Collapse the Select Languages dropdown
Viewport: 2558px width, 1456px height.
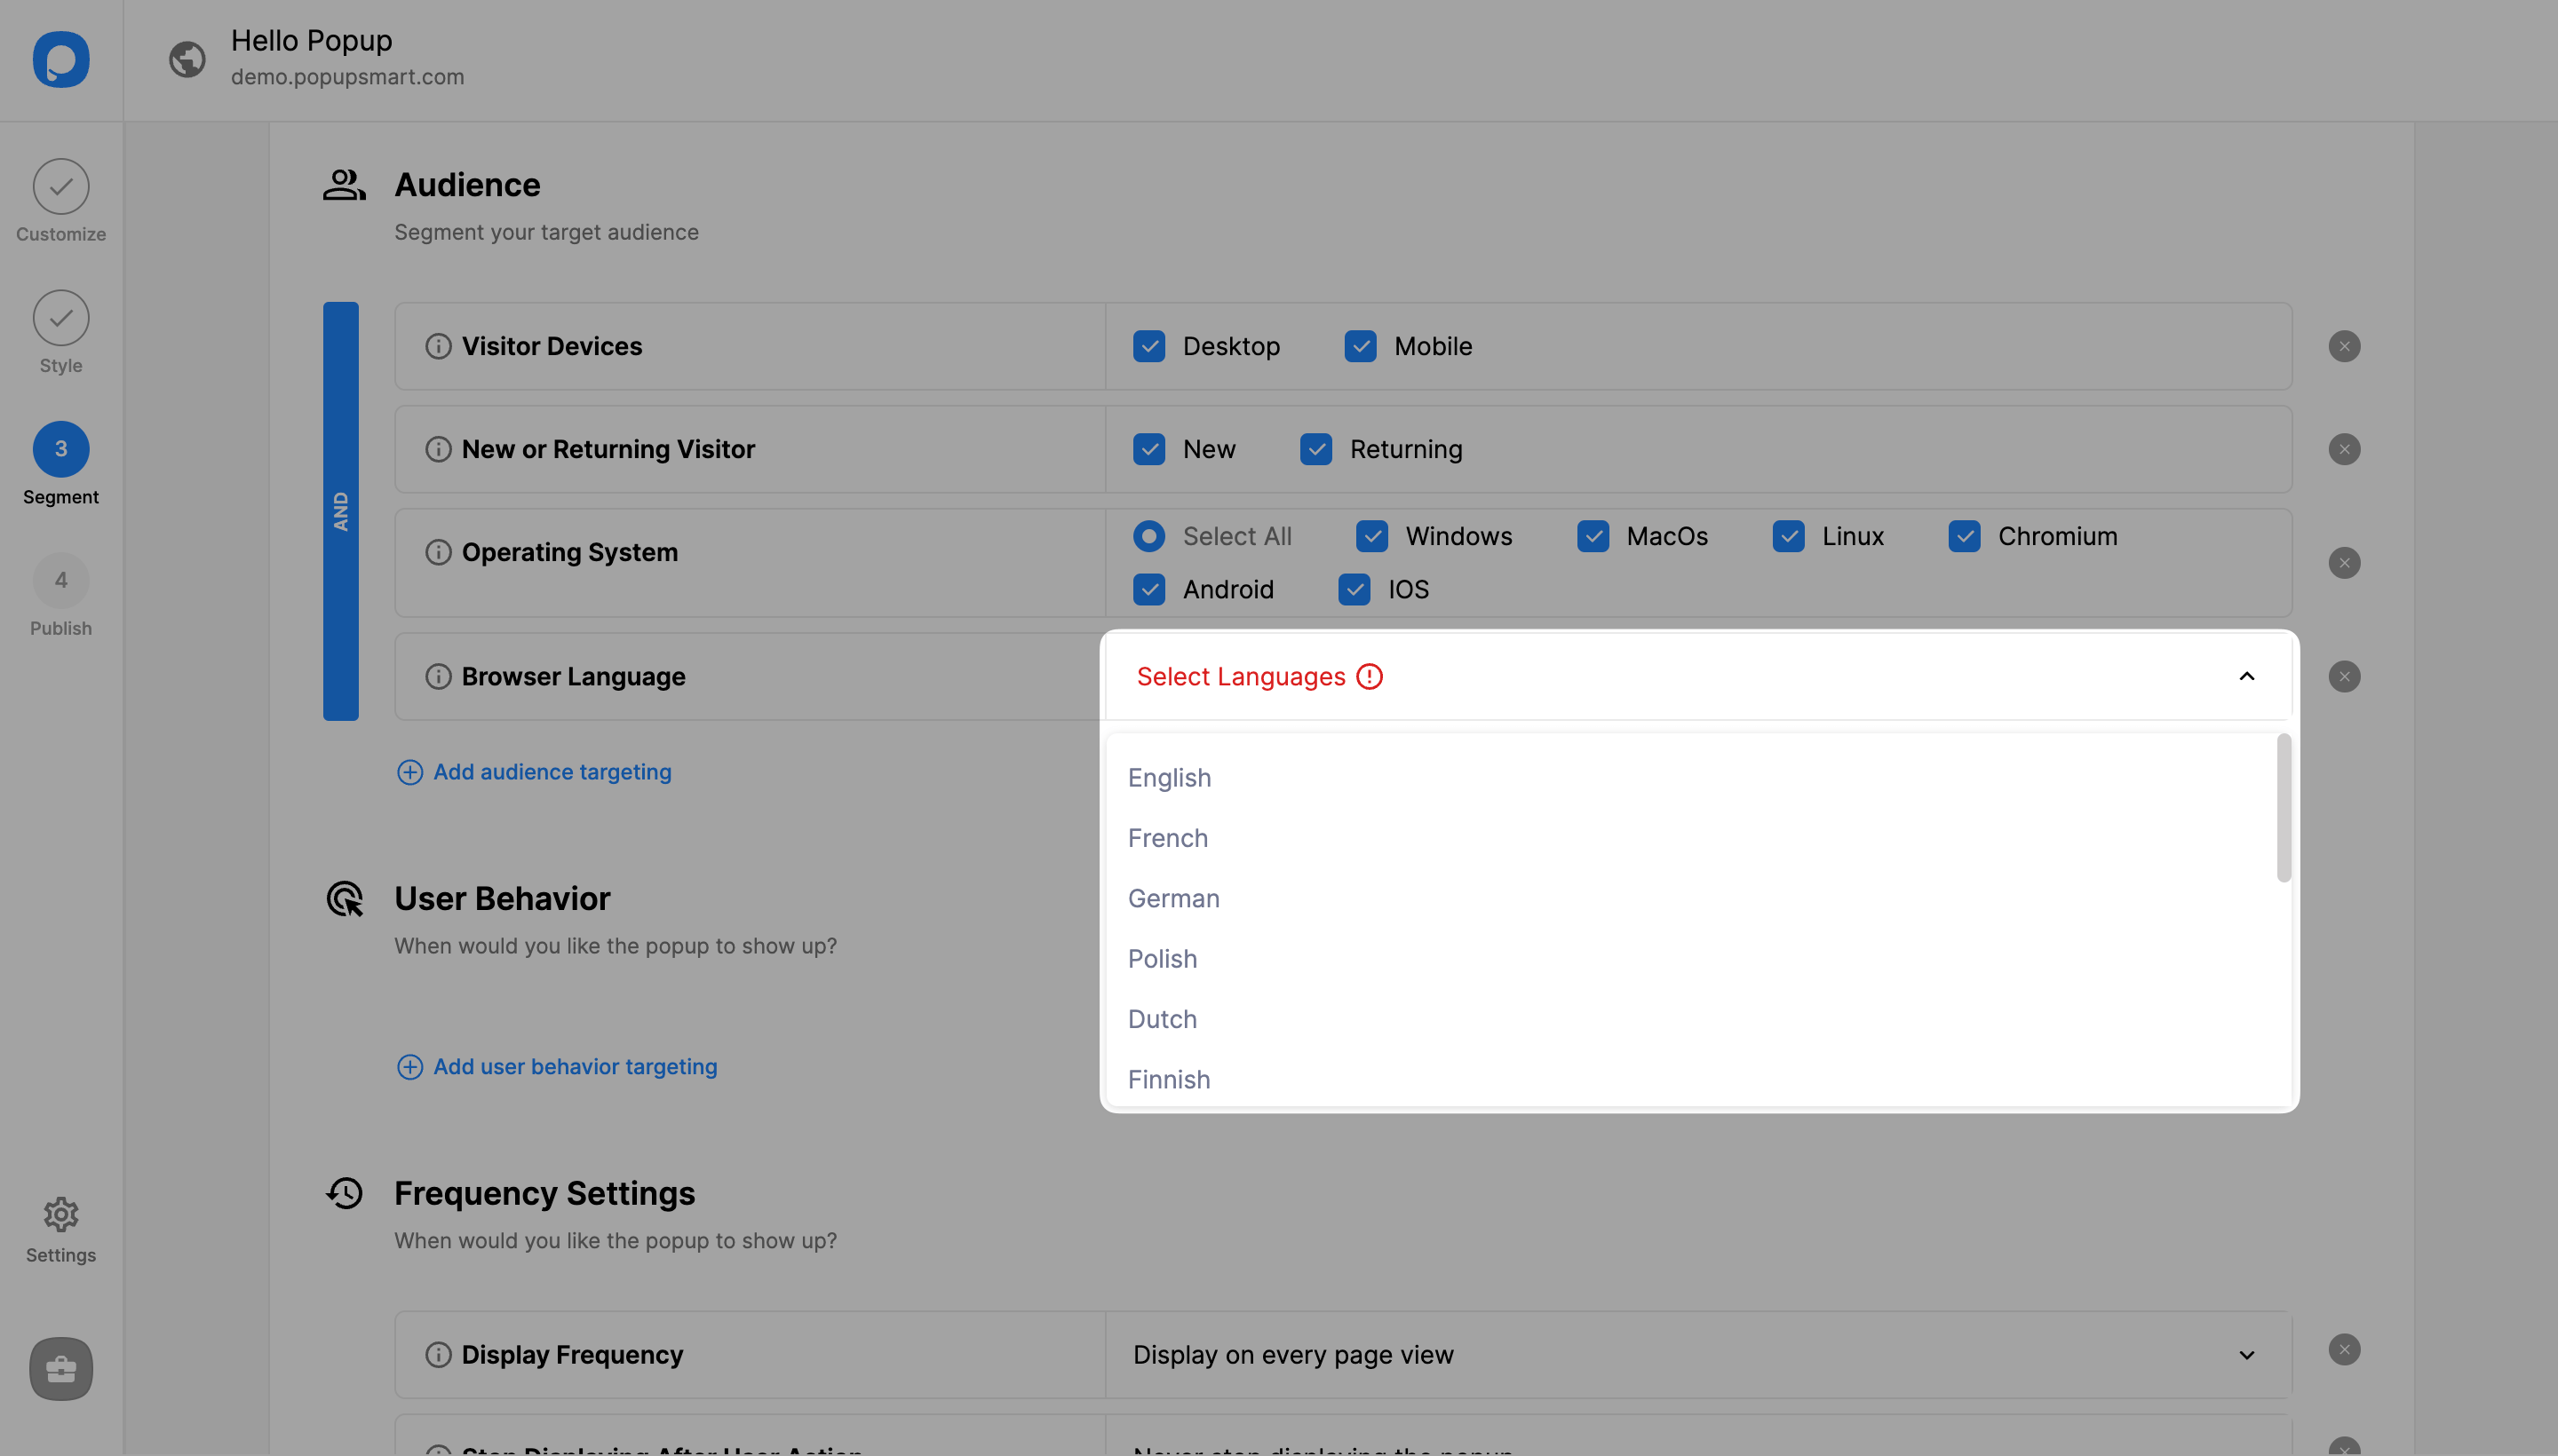[2246, 676]
